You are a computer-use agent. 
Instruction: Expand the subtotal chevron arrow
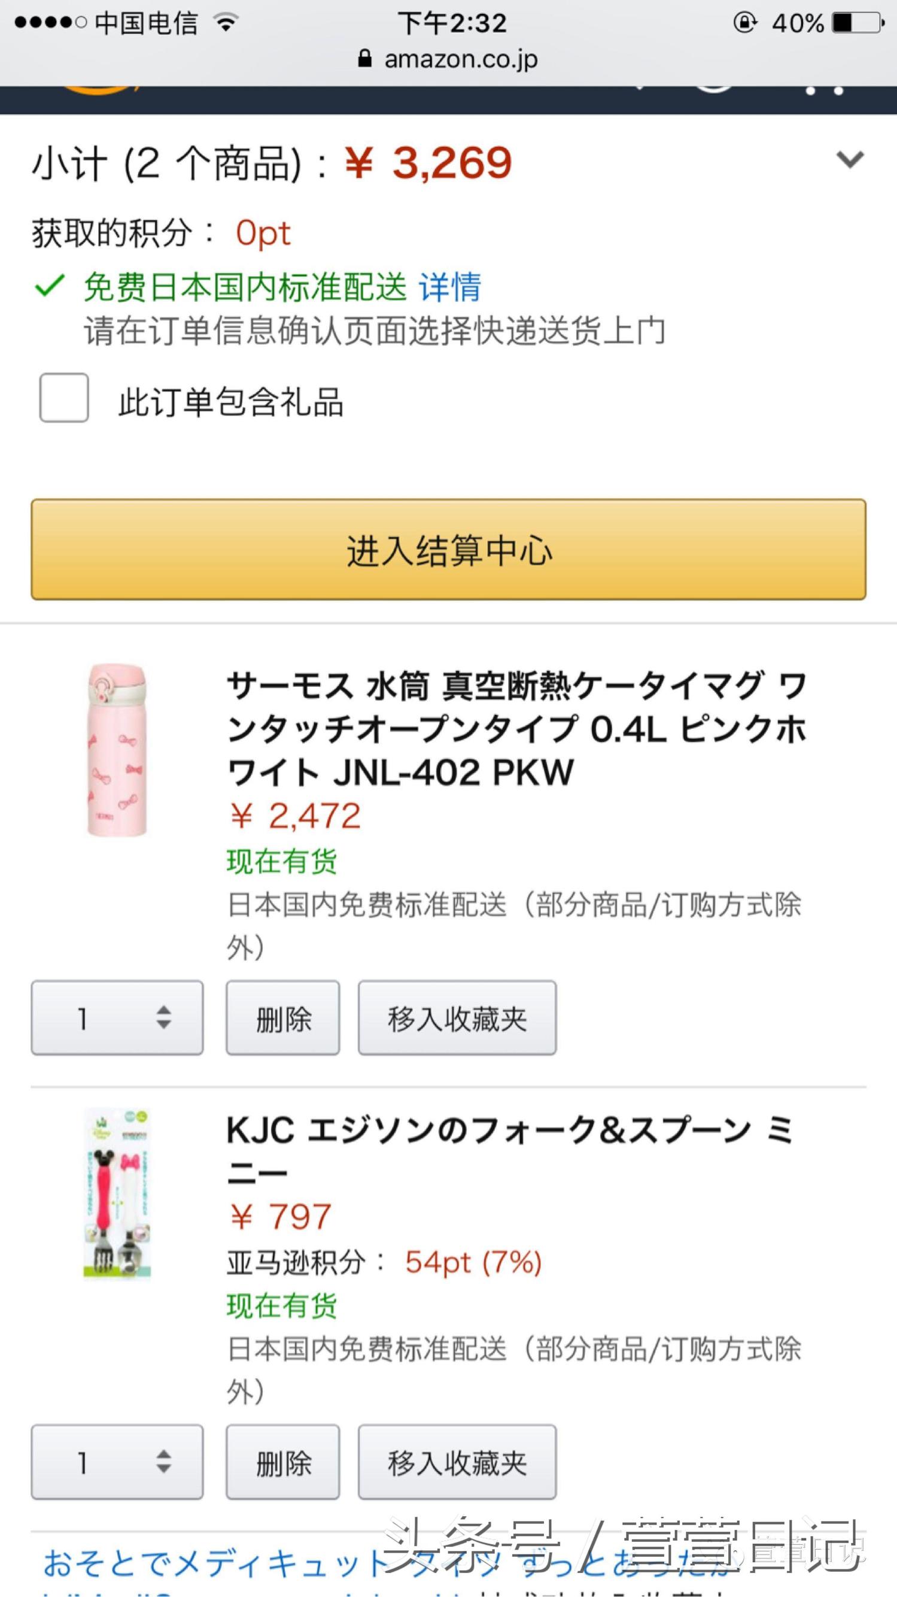[849, 159]
